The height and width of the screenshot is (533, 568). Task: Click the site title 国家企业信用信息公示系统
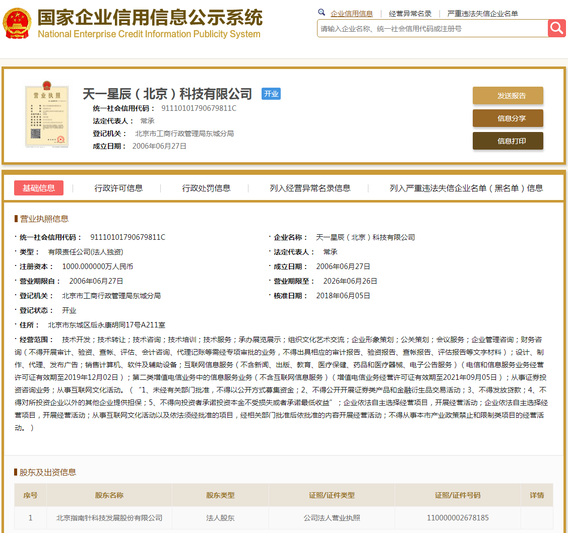150,17
